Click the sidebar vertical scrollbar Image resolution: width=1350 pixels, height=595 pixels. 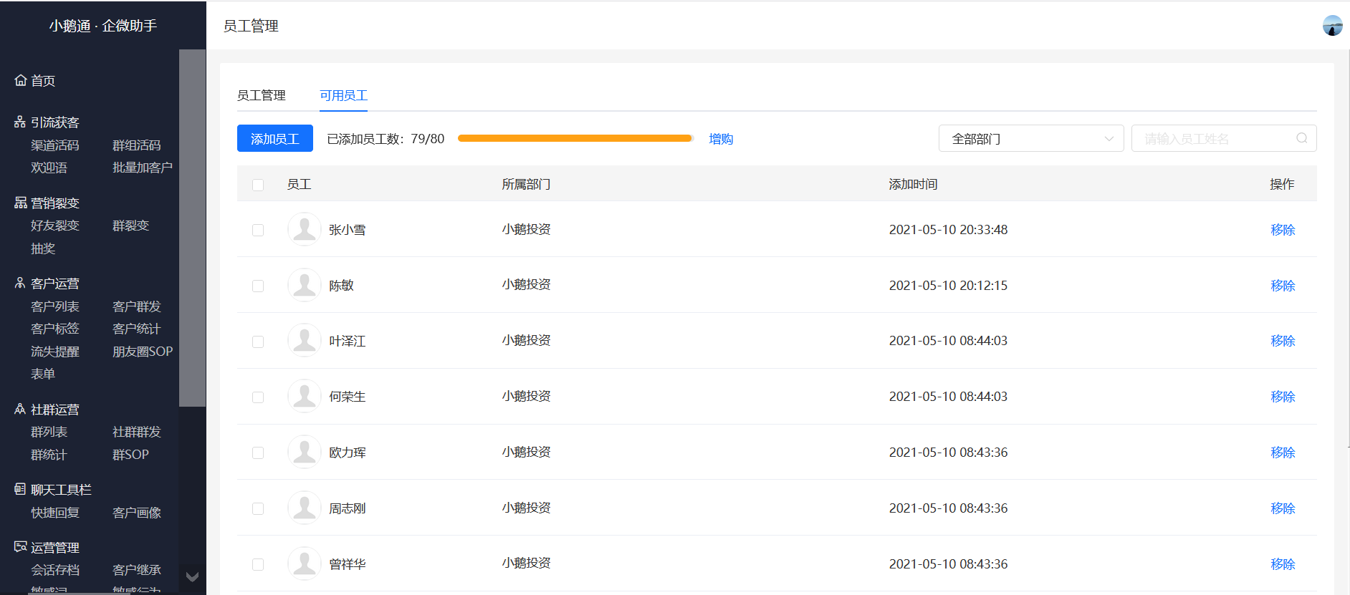pos(192,228)
